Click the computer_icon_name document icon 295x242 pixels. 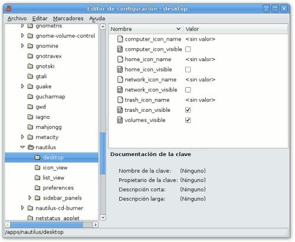pos(120,39)
